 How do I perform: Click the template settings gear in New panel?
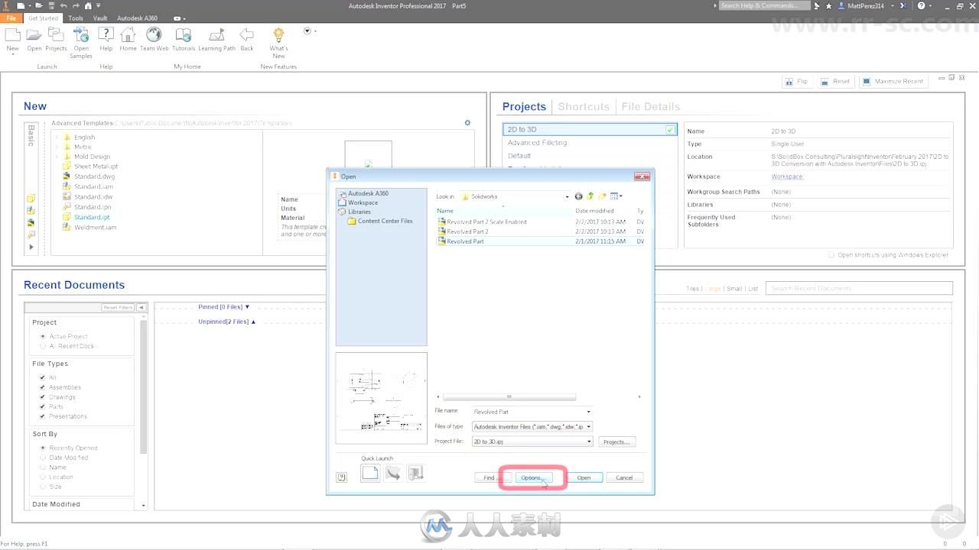pos(467,122)
